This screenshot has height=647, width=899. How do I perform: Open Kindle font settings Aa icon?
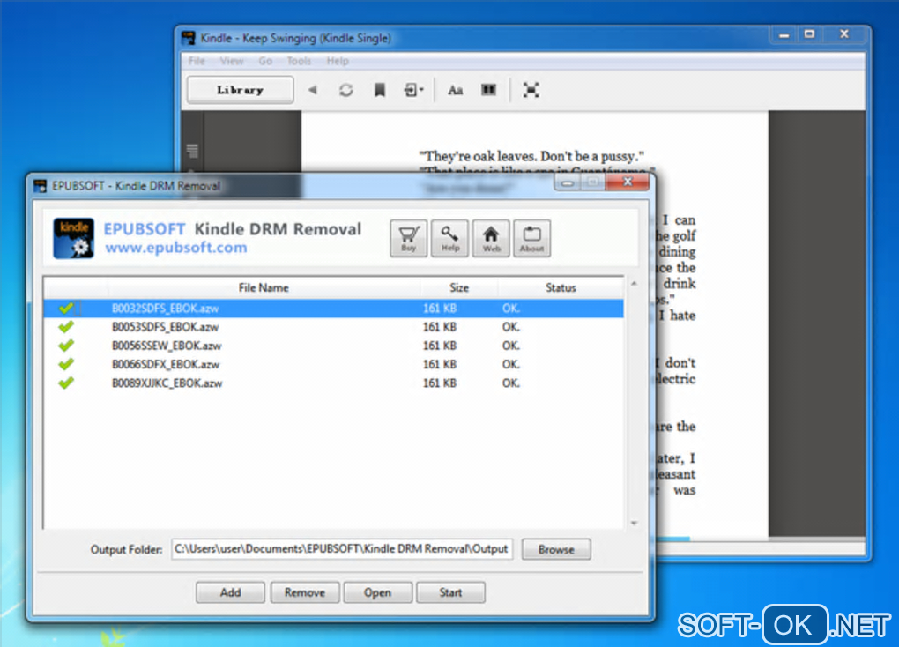(x=456, y=90)
